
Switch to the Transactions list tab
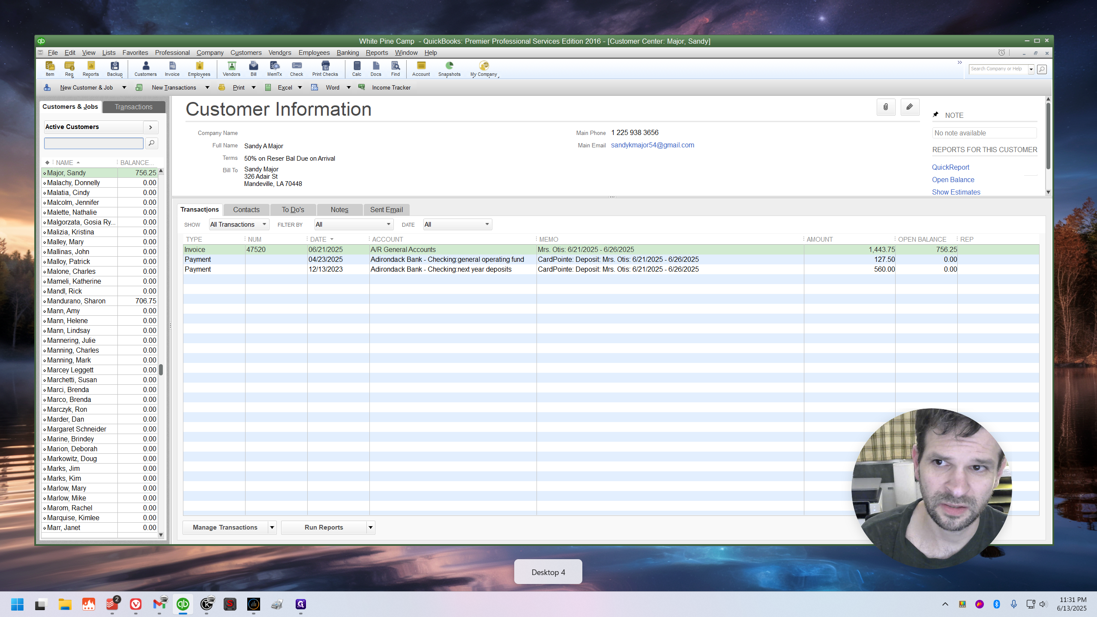coord(134,107)
